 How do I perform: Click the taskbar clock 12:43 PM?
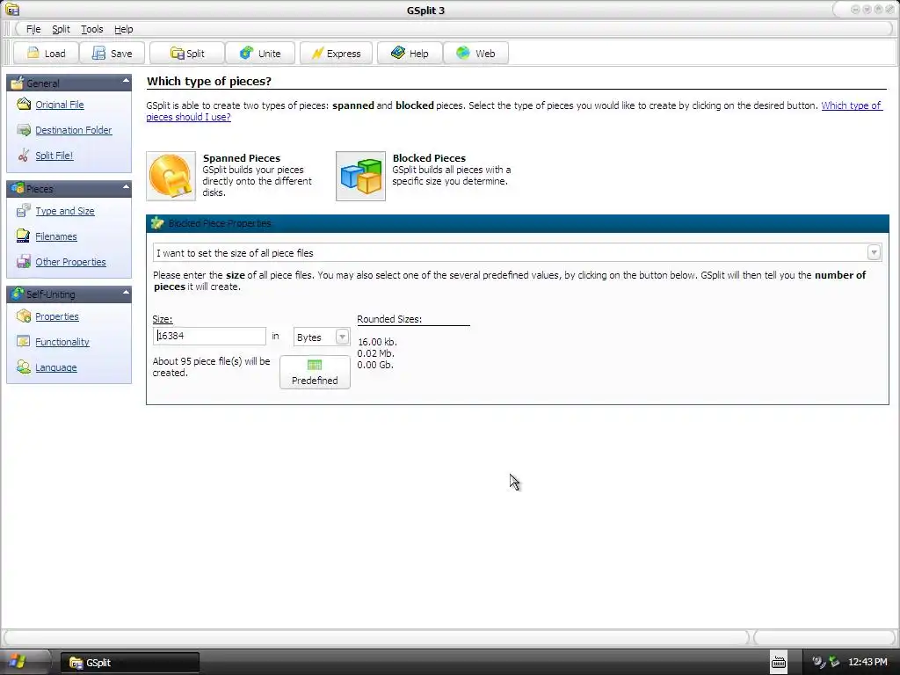click(867, 663)
